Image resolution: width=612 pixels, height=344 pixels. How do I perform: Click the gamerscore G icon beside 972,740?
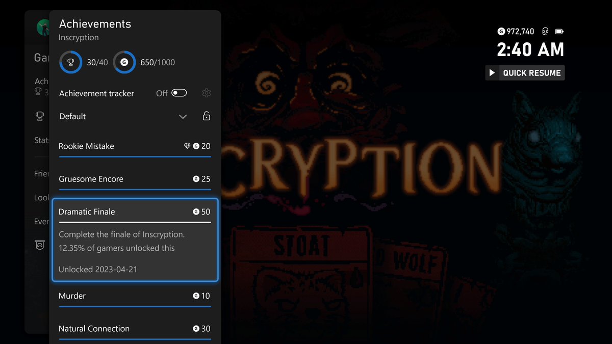501,32
